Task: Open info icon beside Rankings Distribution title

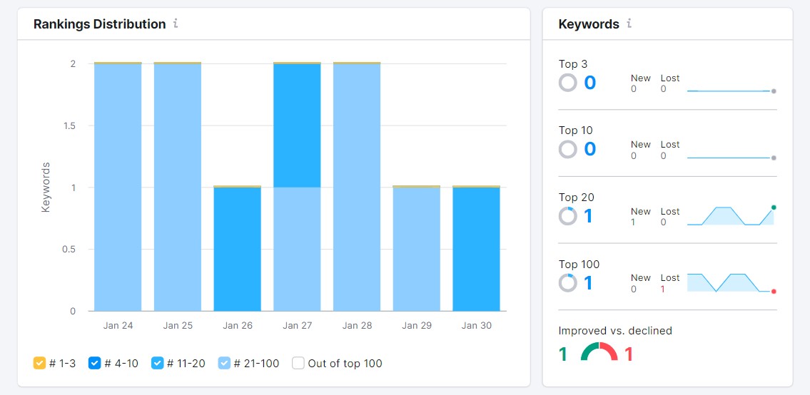Action: pos(176,24)
